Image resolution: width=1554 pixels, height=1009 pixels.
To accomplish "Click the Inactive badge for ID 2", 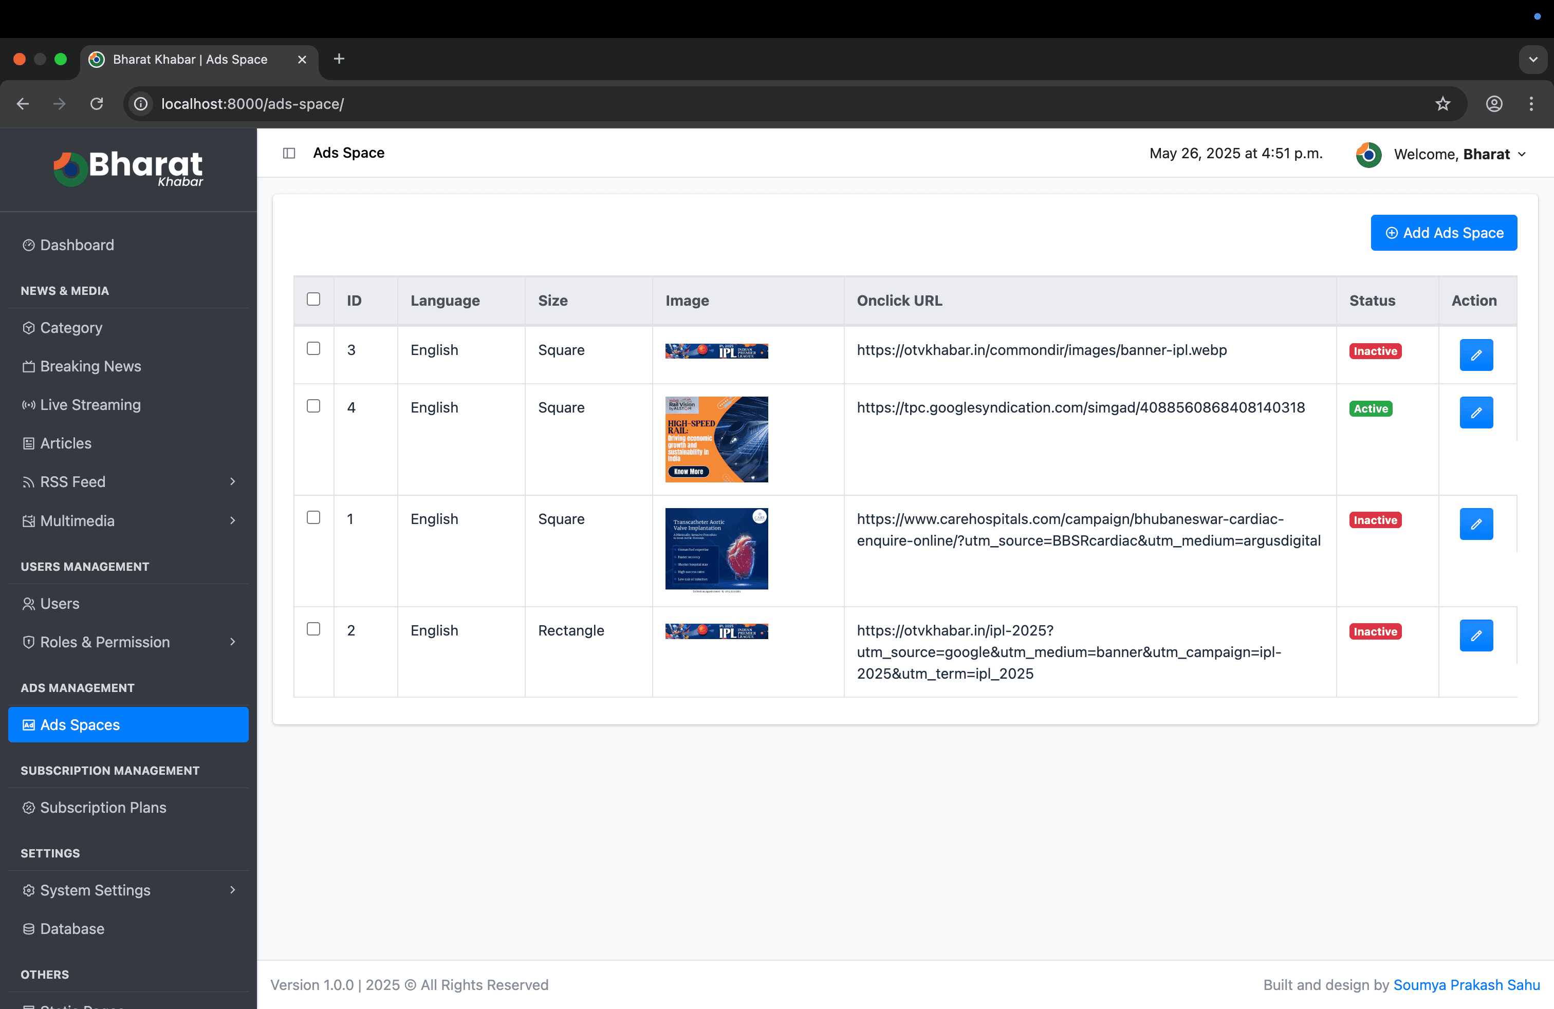I will click(1375, 632).
